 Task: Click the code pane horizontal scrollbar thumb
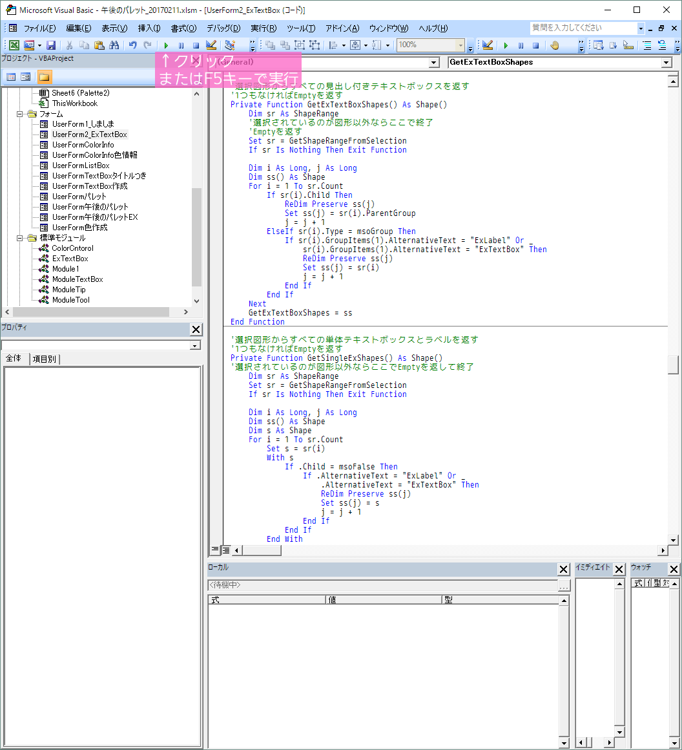tap(262, 551)
